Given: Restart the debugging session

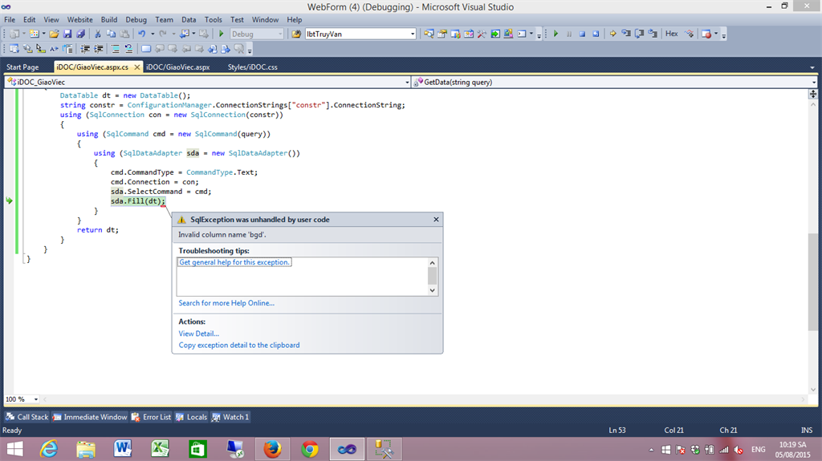Looking at the screenshot, I should (x=596, y=34).
